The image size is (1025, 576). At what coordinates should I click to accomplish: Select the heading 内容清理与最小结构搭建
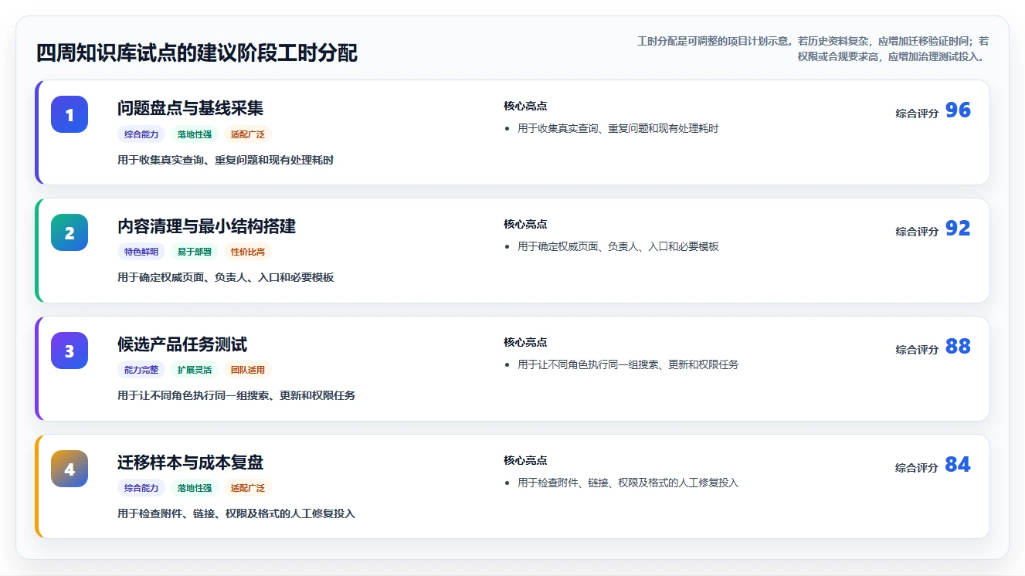pos(207,226)
